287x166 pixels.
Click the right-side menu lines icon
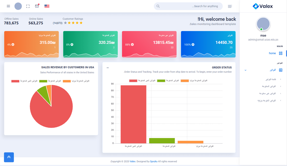(230, 6)
